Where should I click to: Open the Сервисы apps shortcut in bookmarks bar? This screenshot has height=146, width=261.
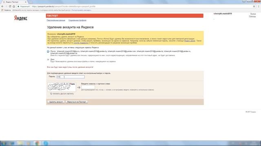(6, 10)
